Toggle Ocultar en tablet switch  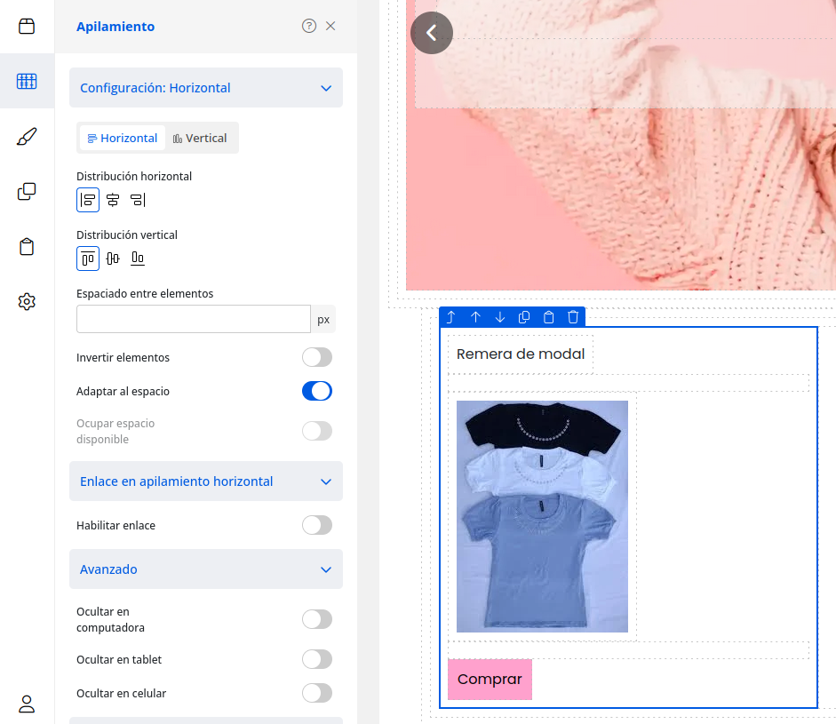point(316,659)
